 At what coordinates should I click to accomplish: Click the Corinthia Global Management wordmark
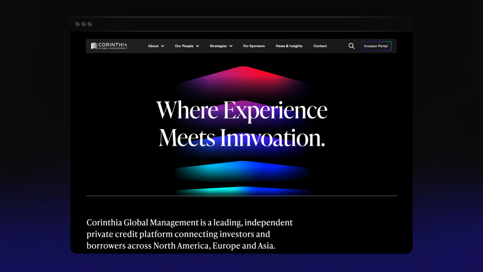coord(113,46)
